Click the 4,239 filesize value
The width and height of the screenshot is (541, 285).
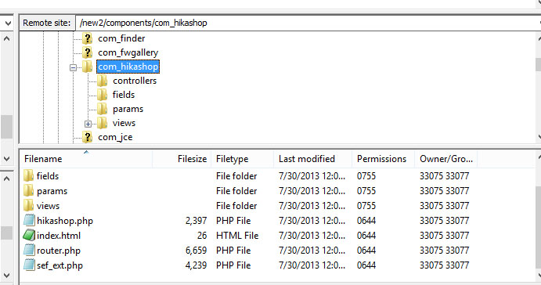tap(196, 265)
